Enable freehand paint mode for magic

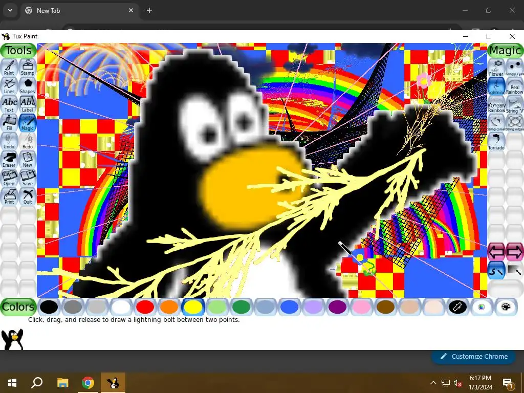496,270
